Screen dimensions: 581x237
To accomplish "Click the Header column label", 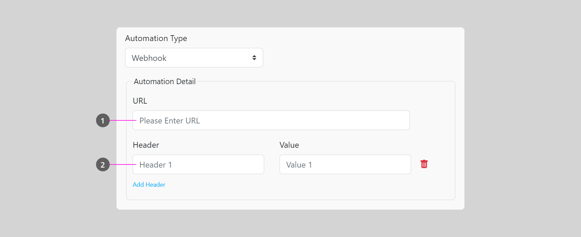I will tap(146, 145).
